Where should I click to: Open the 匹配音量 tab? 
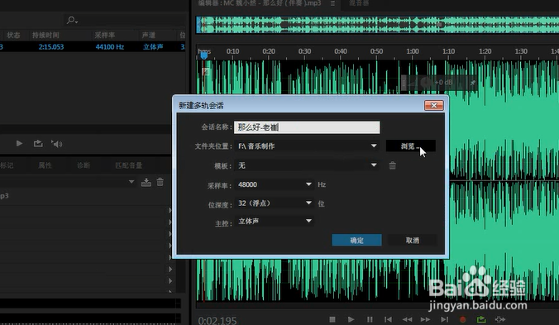tap(129, 165)
